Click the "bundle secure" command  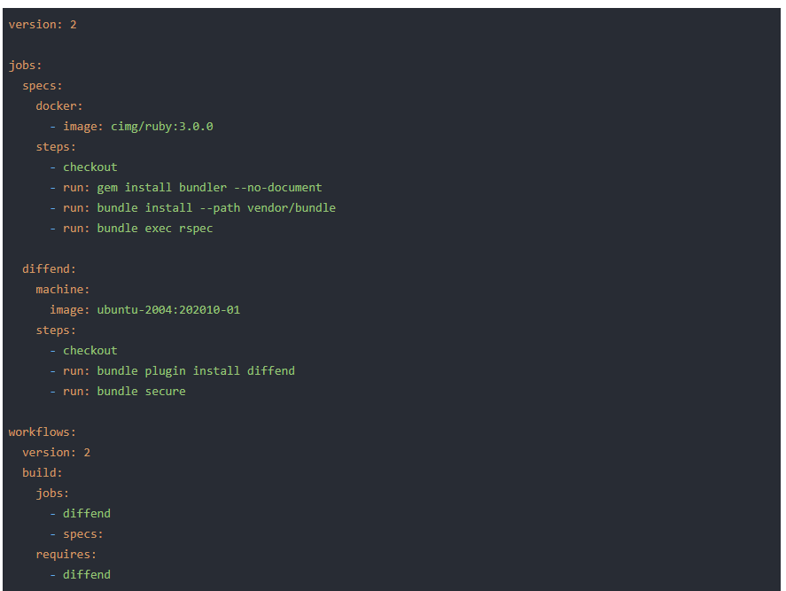pyautogui.click(x=141, y=392)
